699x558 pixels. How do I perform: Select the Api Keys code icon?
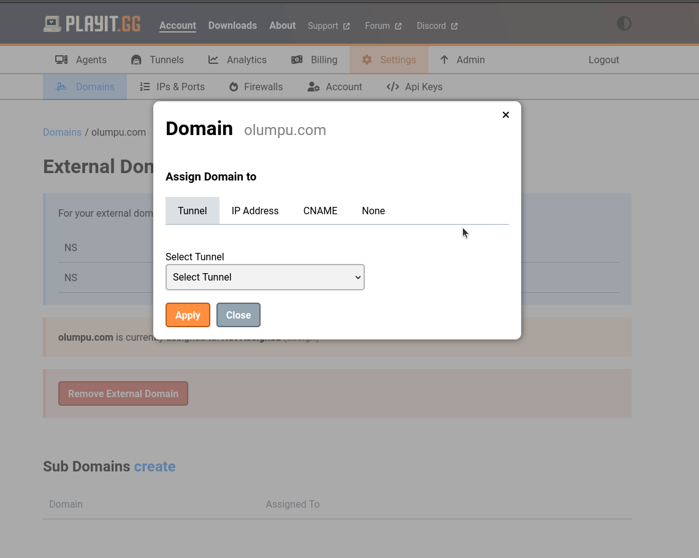click(392, 87)
